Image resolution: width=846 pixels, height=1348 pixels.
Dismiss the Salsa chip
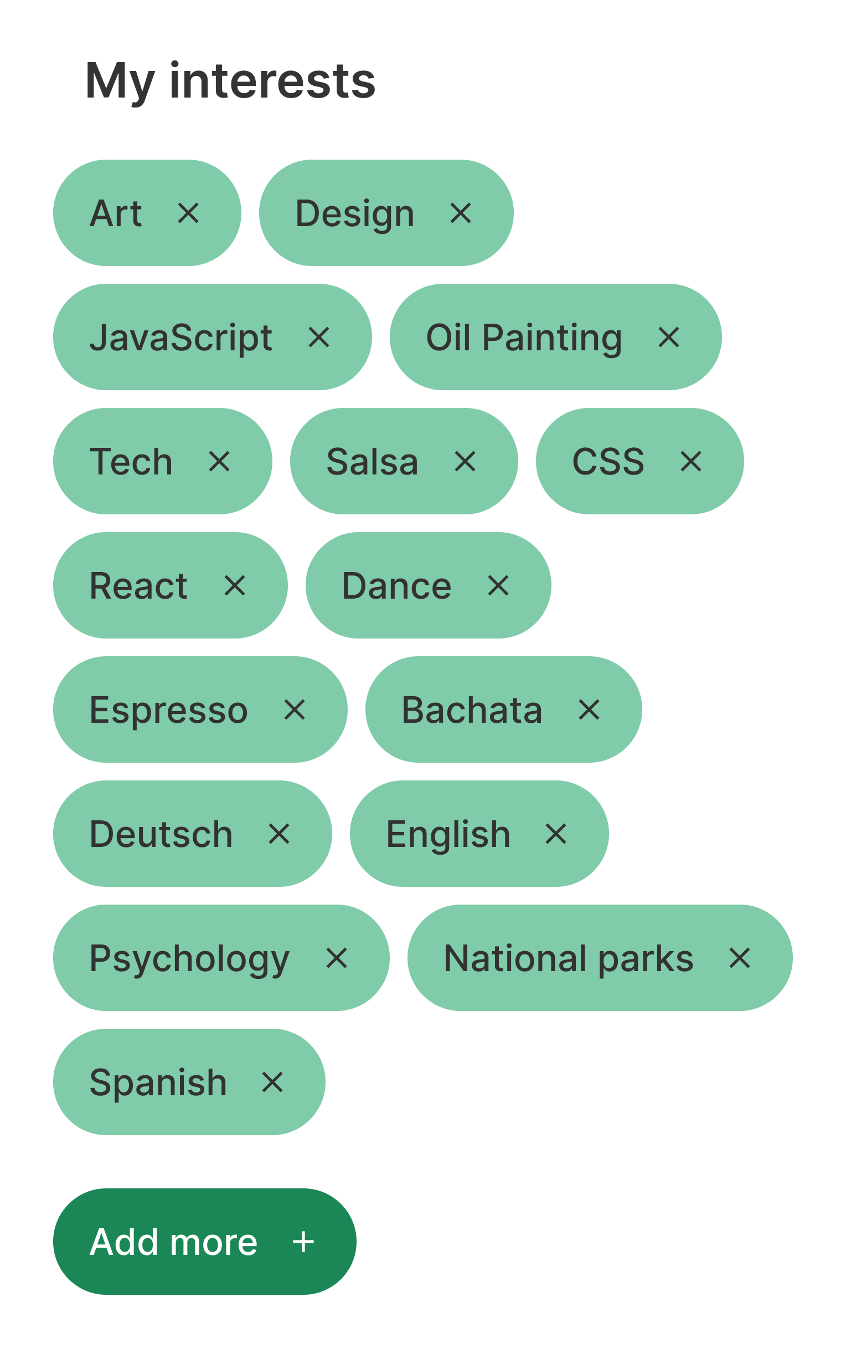point(465,461)
